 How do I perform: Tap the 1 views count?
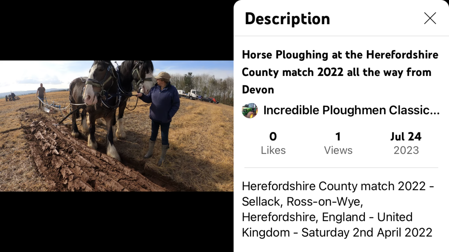(338, 136)
